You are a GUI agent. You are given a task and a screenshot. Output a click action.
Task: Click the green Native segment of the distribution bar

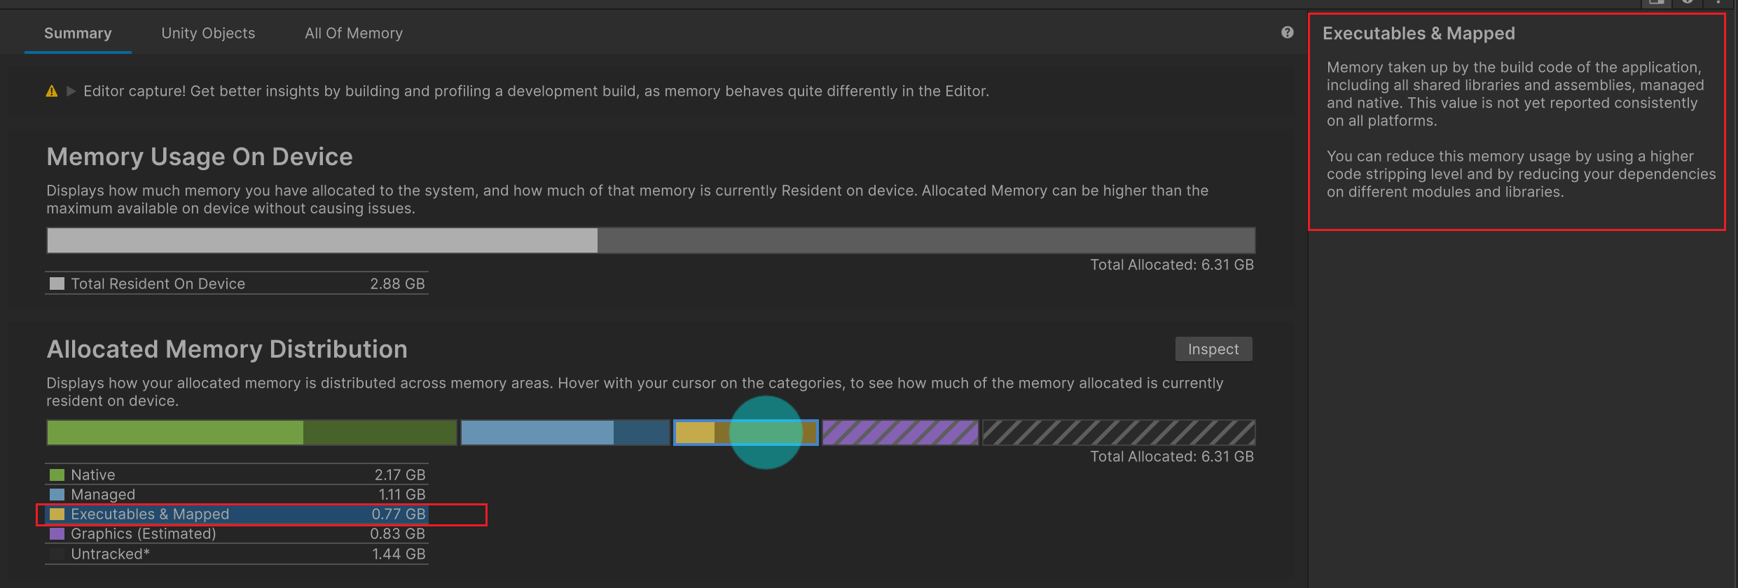(x=251, y=433)
